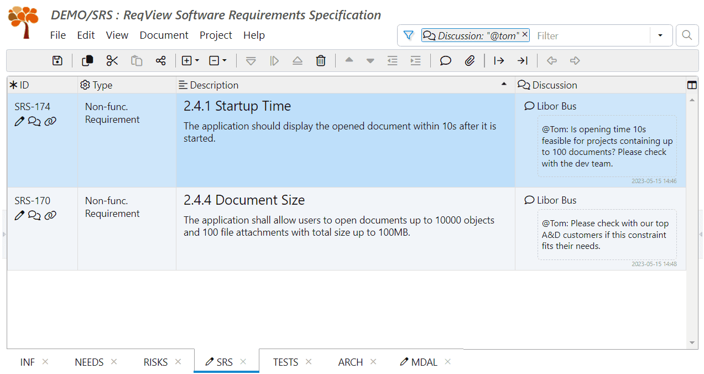Viewport: 704px width, 374px height.
Task: Click the Move Down filled triangle icon
Action: coord(371,61)
